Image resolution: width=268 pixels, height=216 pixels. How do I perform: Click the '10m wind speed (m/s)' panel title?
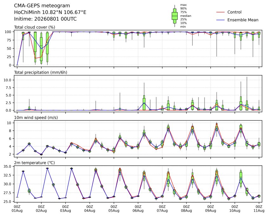pos(36,118)
